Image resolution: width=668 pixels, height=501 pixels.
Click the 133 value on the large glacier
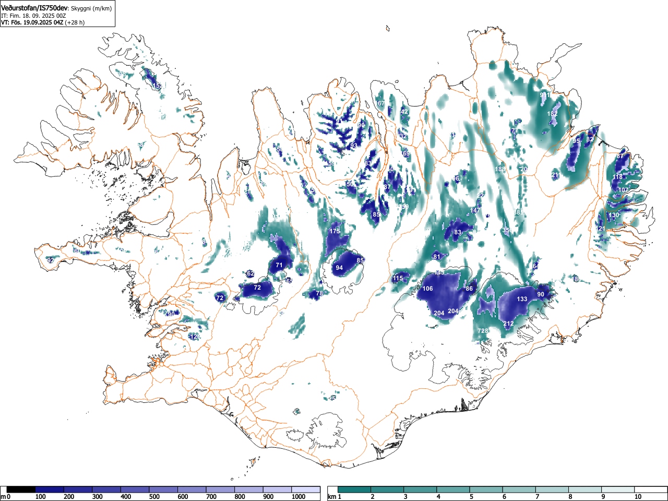(522, 299)
